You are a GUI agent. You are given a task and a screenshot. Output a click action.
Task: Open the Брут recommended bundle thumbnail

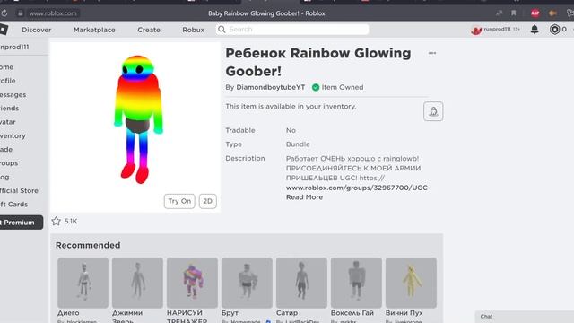pos(247,283)
